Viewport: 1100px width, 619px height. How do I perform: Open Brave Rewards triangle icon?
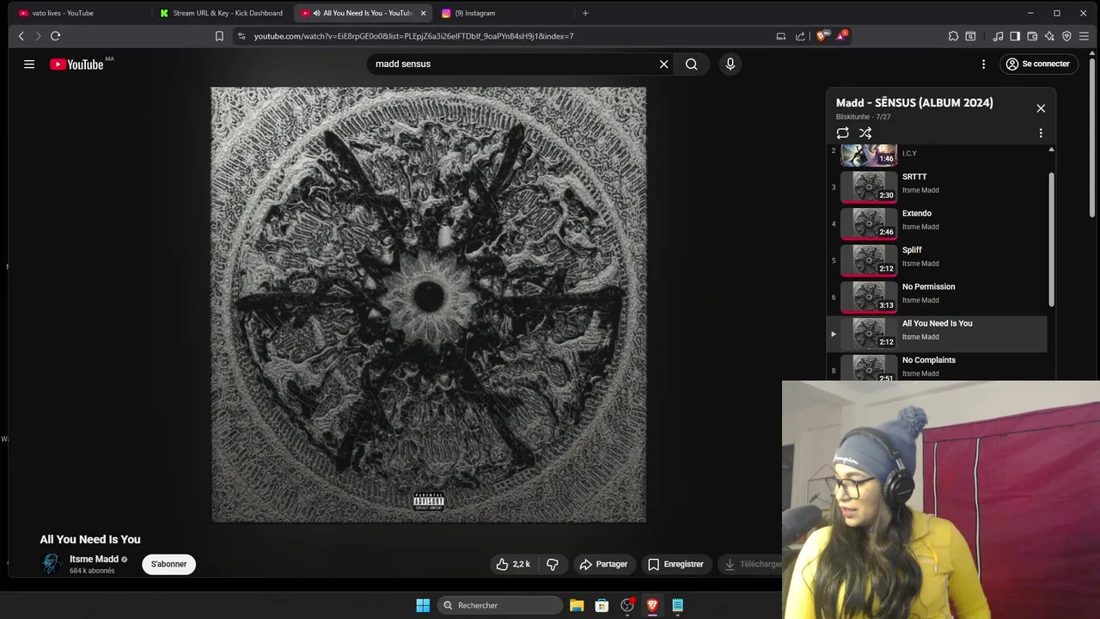click(840, 36)
